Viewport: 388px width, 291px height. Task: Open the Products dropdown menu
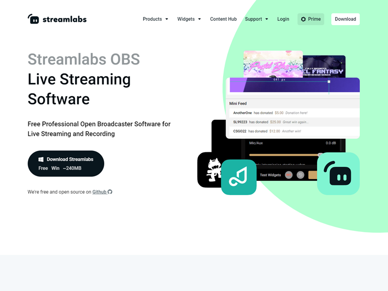point(155,19)
